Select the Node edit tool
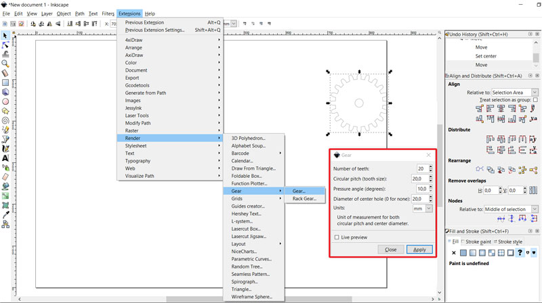The width and height of the screenshot is (542, 303). [x=5, y=45]
